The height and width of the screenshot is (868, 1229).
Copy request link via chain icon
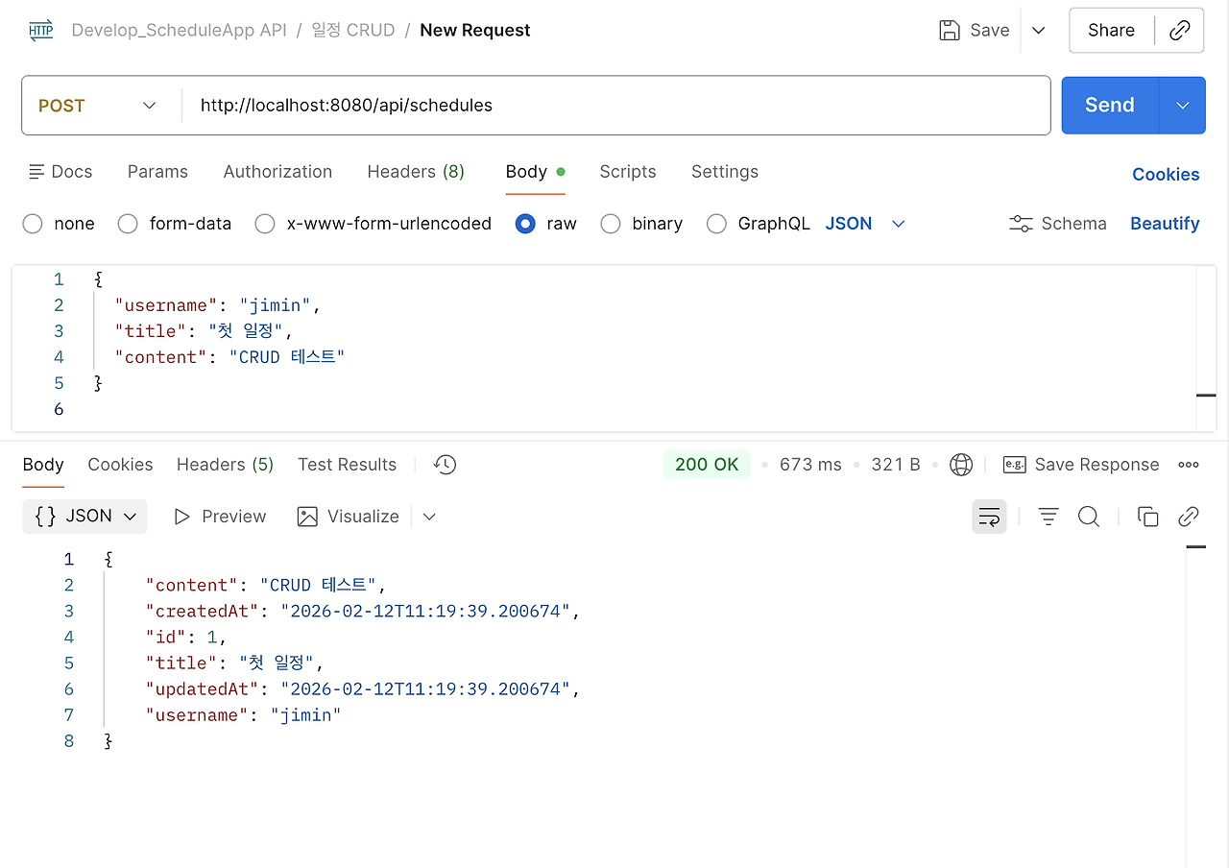[1180, 31]
